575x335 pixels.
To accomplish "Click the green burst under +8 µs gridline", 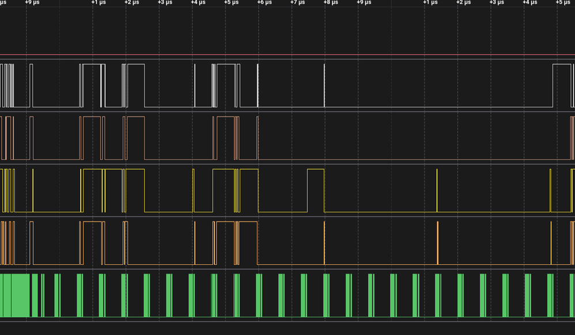I will 326,295.
